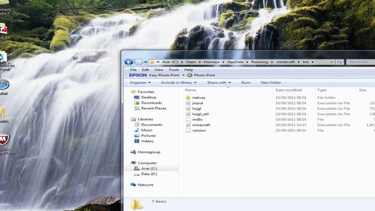Sort by the Type column header
375x211 pixels.
tap(322, 90)
